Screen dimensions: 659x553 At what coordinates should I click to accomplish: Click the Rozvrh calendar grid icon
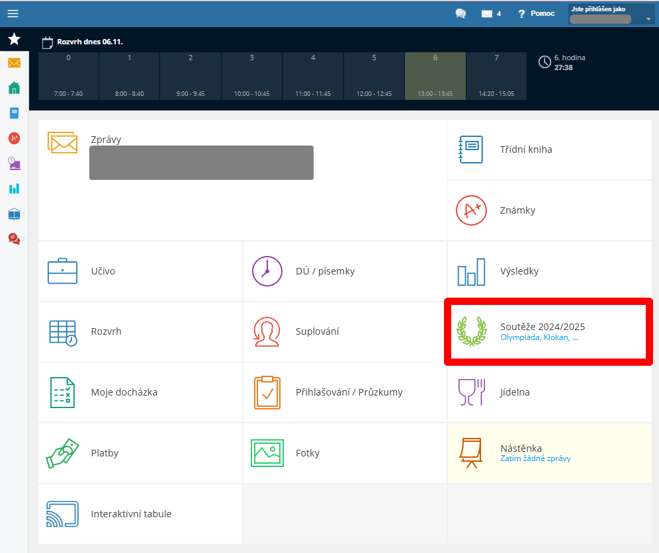[63, 333]
